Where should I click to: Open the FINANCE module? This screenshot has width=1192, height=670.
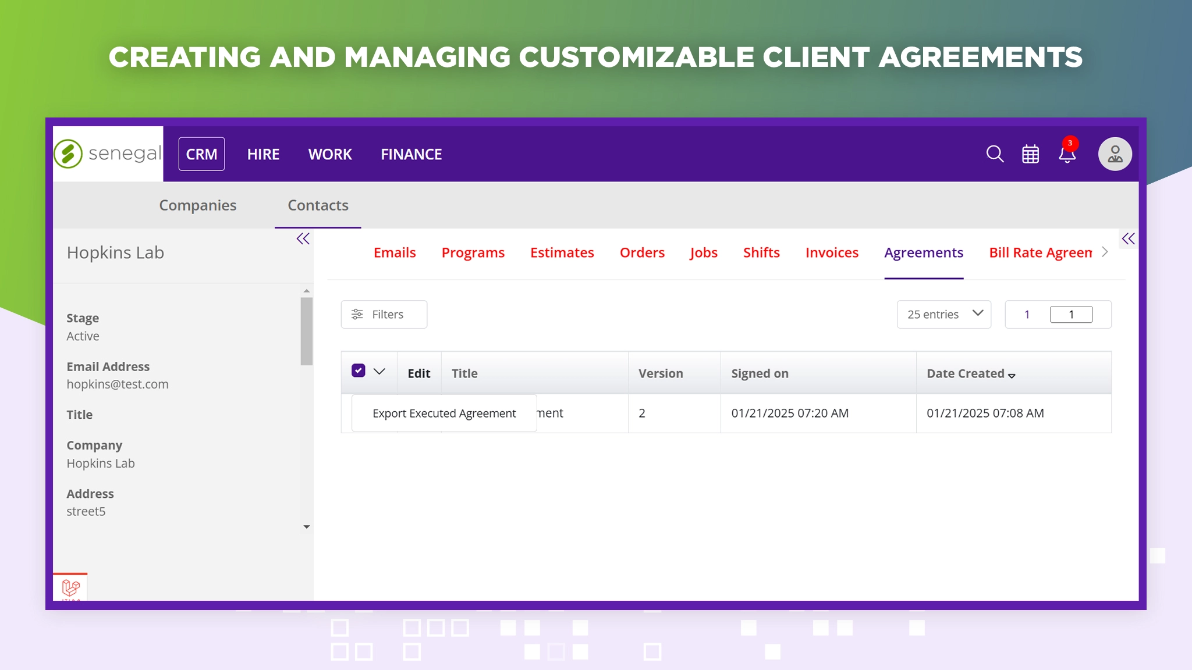tap(411, 154)
